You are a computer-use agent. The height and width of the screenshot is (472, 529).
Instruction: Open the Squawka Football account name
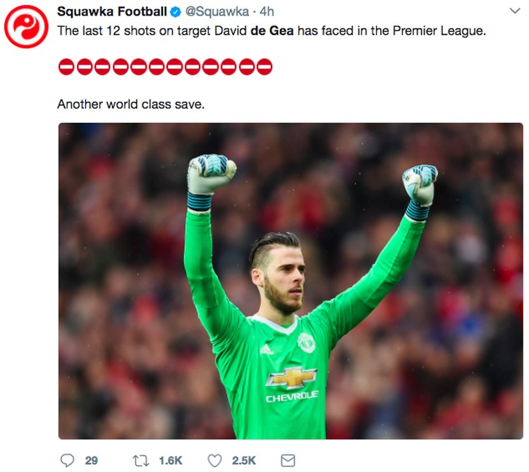[112, 12]
